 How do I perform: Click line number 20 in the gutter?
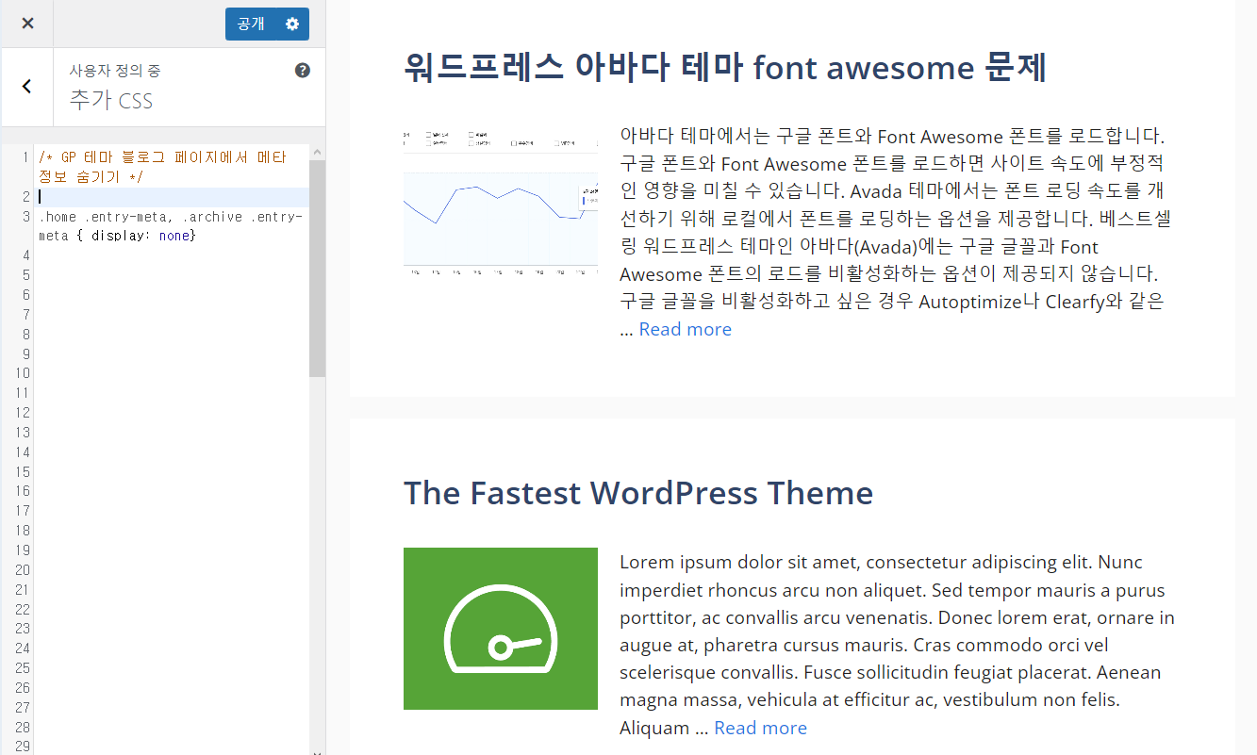(23, 570)
